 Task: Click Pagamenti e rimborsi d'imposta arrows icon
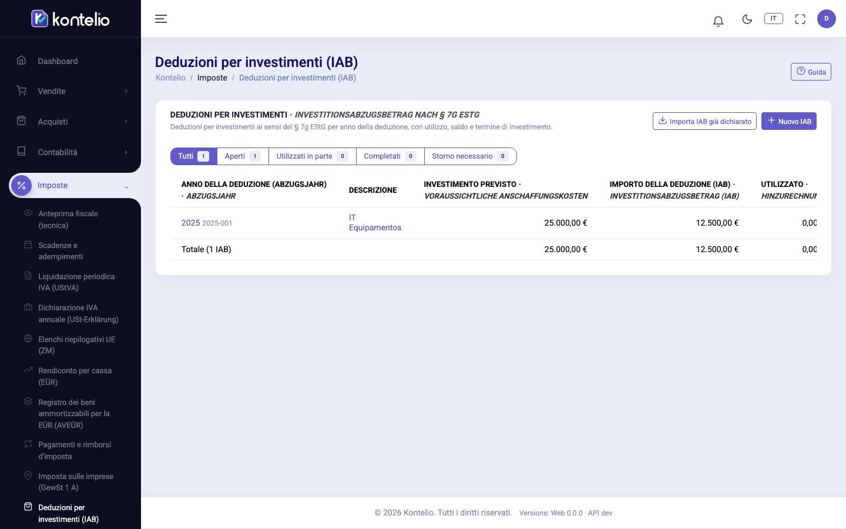click(x=28, y=444)
